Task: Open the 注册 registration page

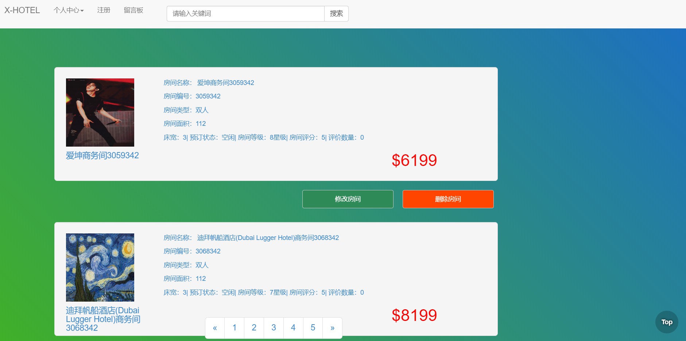Action: (104, 10)
